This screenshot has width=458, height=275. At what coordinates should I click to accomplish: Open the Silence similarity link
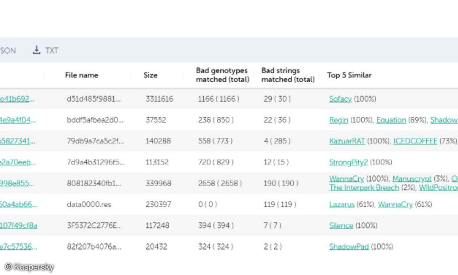tap(341, 225)
